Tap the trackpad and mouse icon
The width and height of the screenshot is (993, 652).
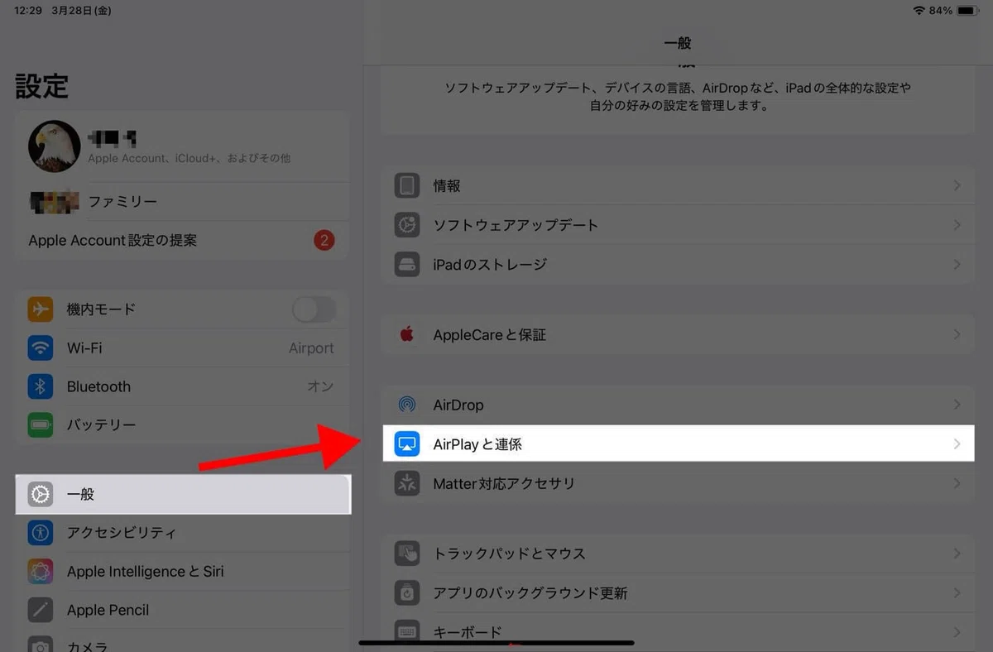click(406, 554)
